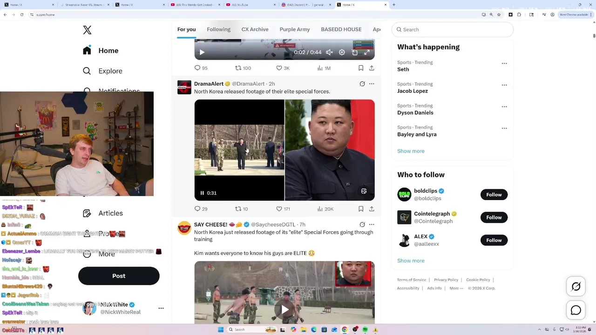Bookmark this page with the star icon
Image resolution: width=596 pixels, height=335 pixels.
pyautogui.click(x=499, y=14)
